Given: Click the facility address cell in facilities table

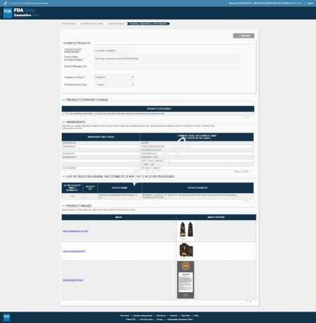Looking at the screenshot, I should point(198,196).
